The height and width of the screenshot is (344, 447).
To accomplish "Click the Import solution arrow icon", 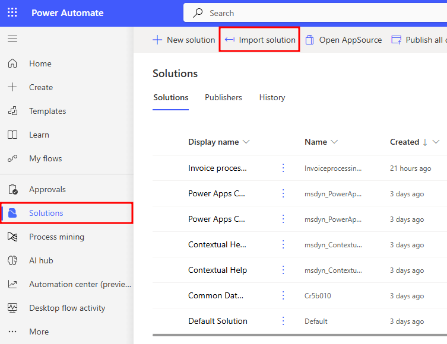I will tap(230, 40).
